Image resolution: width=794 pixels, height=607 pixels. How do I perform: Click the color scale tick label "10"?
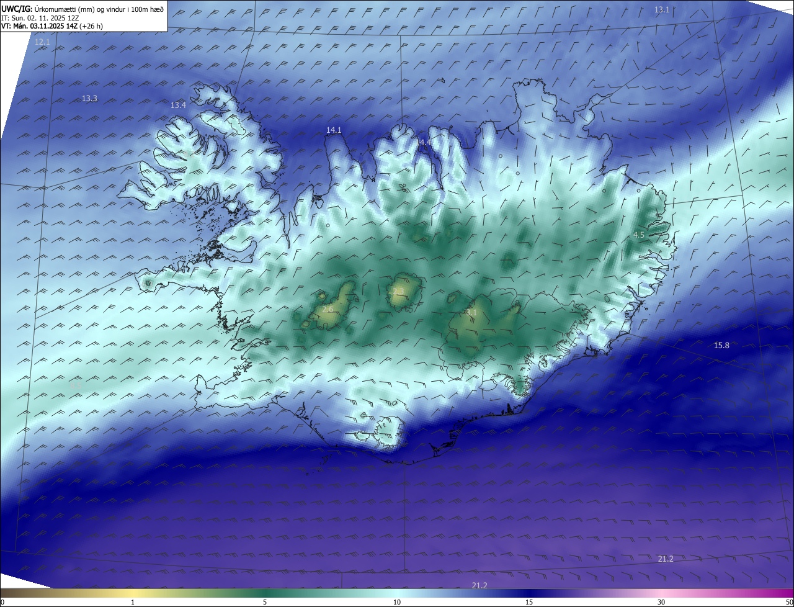pos(397,602)
